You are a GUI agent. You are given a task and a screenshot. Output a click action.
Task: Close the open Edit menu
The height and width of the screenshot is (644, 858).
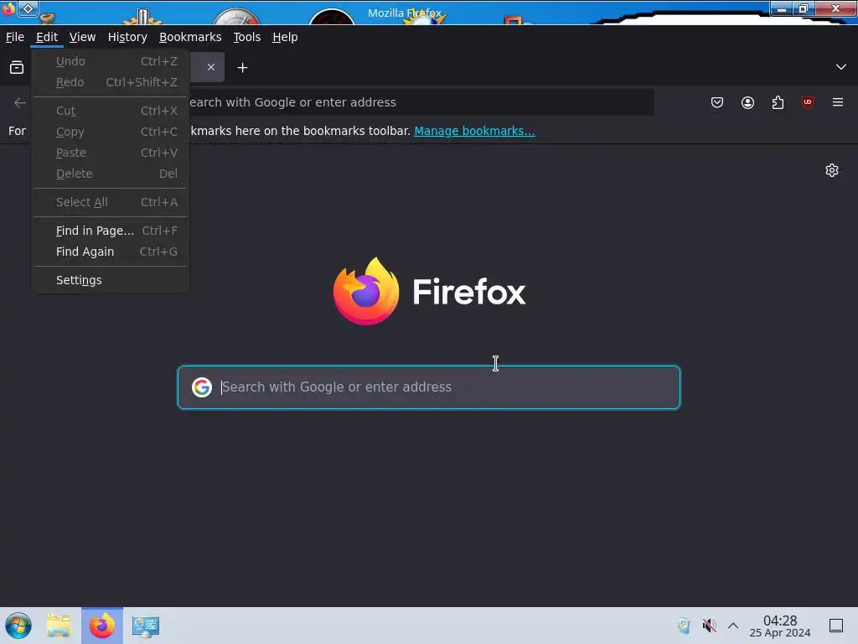pos(47,37)
